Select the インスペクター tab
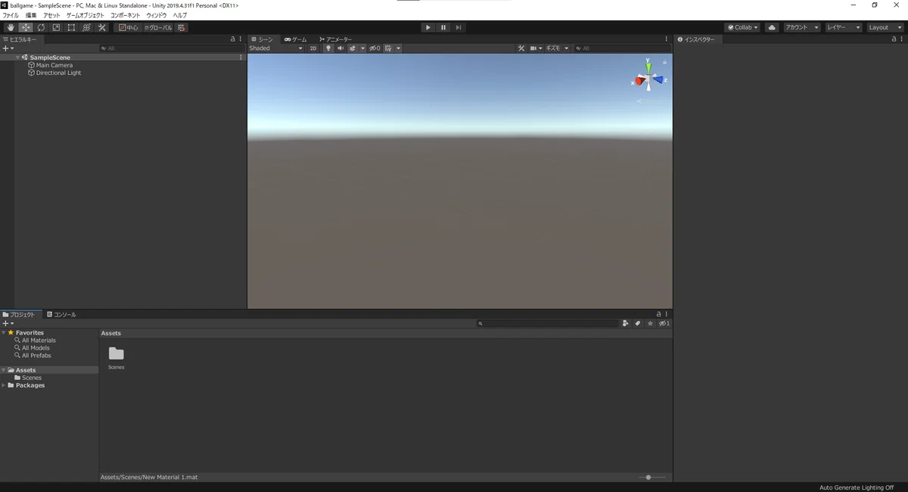Screen dimensions: 908x492 696,39
